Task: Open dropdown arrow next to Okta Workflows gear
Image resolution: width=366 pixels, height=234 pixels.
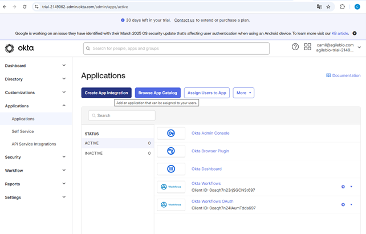Action: 351,187
